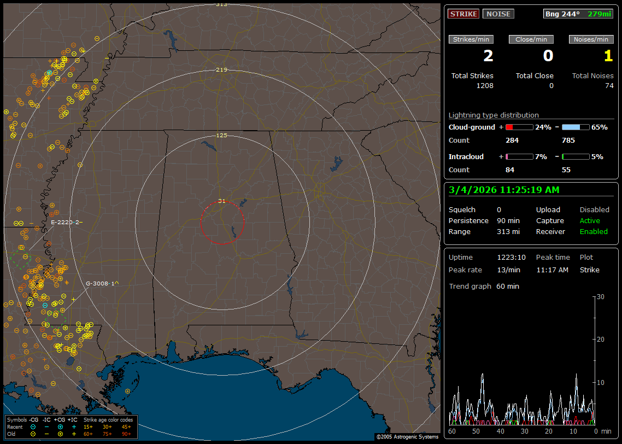Open the Persistence 90 min setting
The width and height of the screenshot is (622, 444).
(508, 220)
